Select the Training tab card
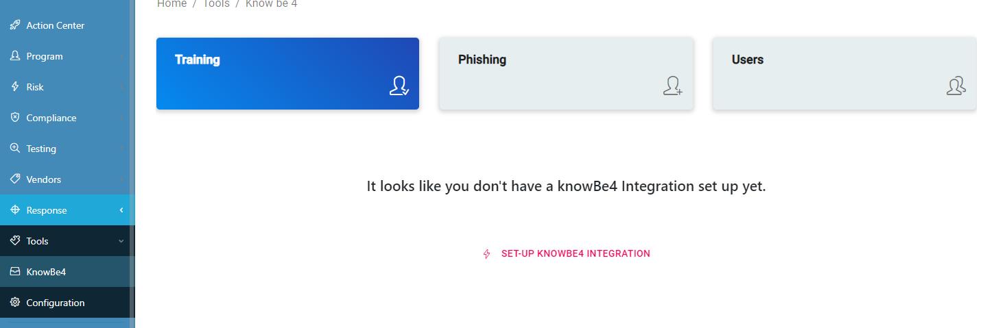The image size is (983, 328). tap(287, 73)
